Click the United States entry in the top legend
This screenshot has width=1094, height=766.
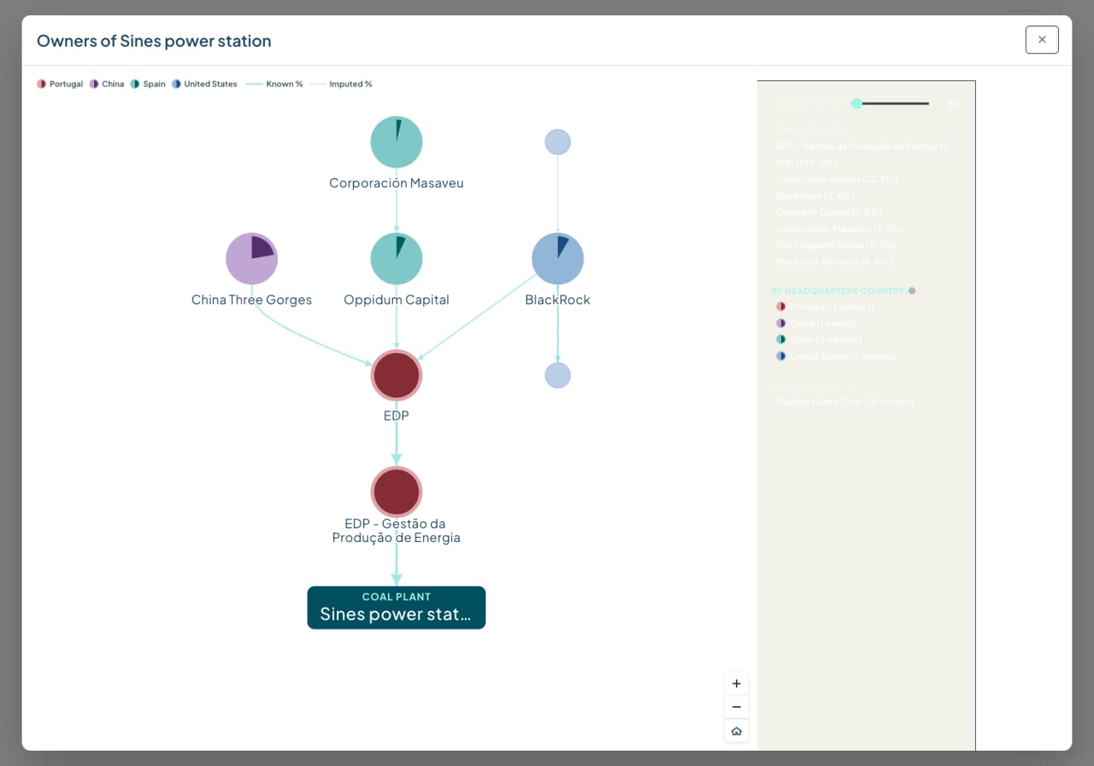pos(204,84)
